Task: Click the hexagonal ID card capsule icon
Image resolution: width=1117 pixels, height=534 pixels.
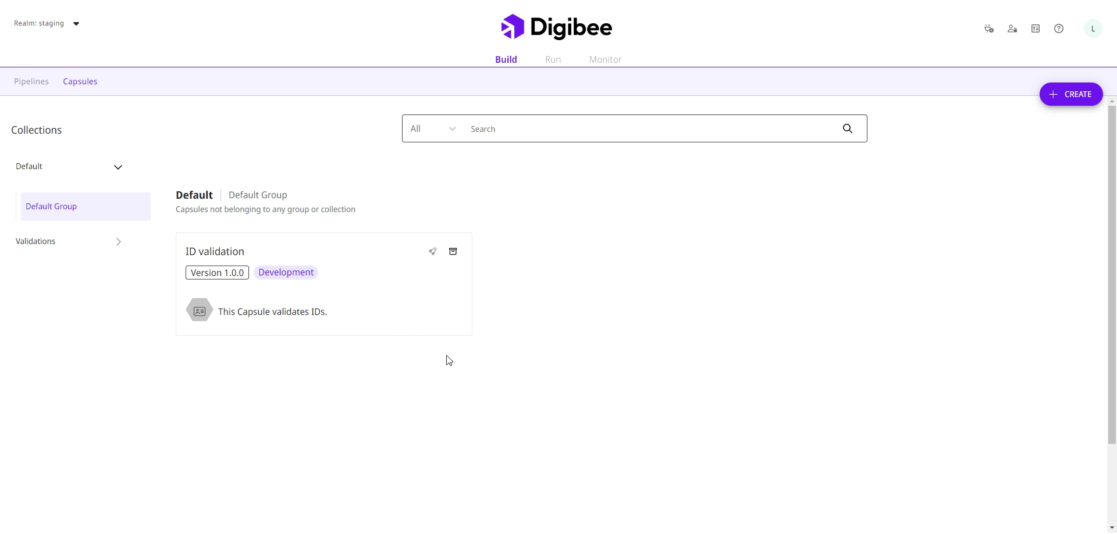Action: click(199, 311)
